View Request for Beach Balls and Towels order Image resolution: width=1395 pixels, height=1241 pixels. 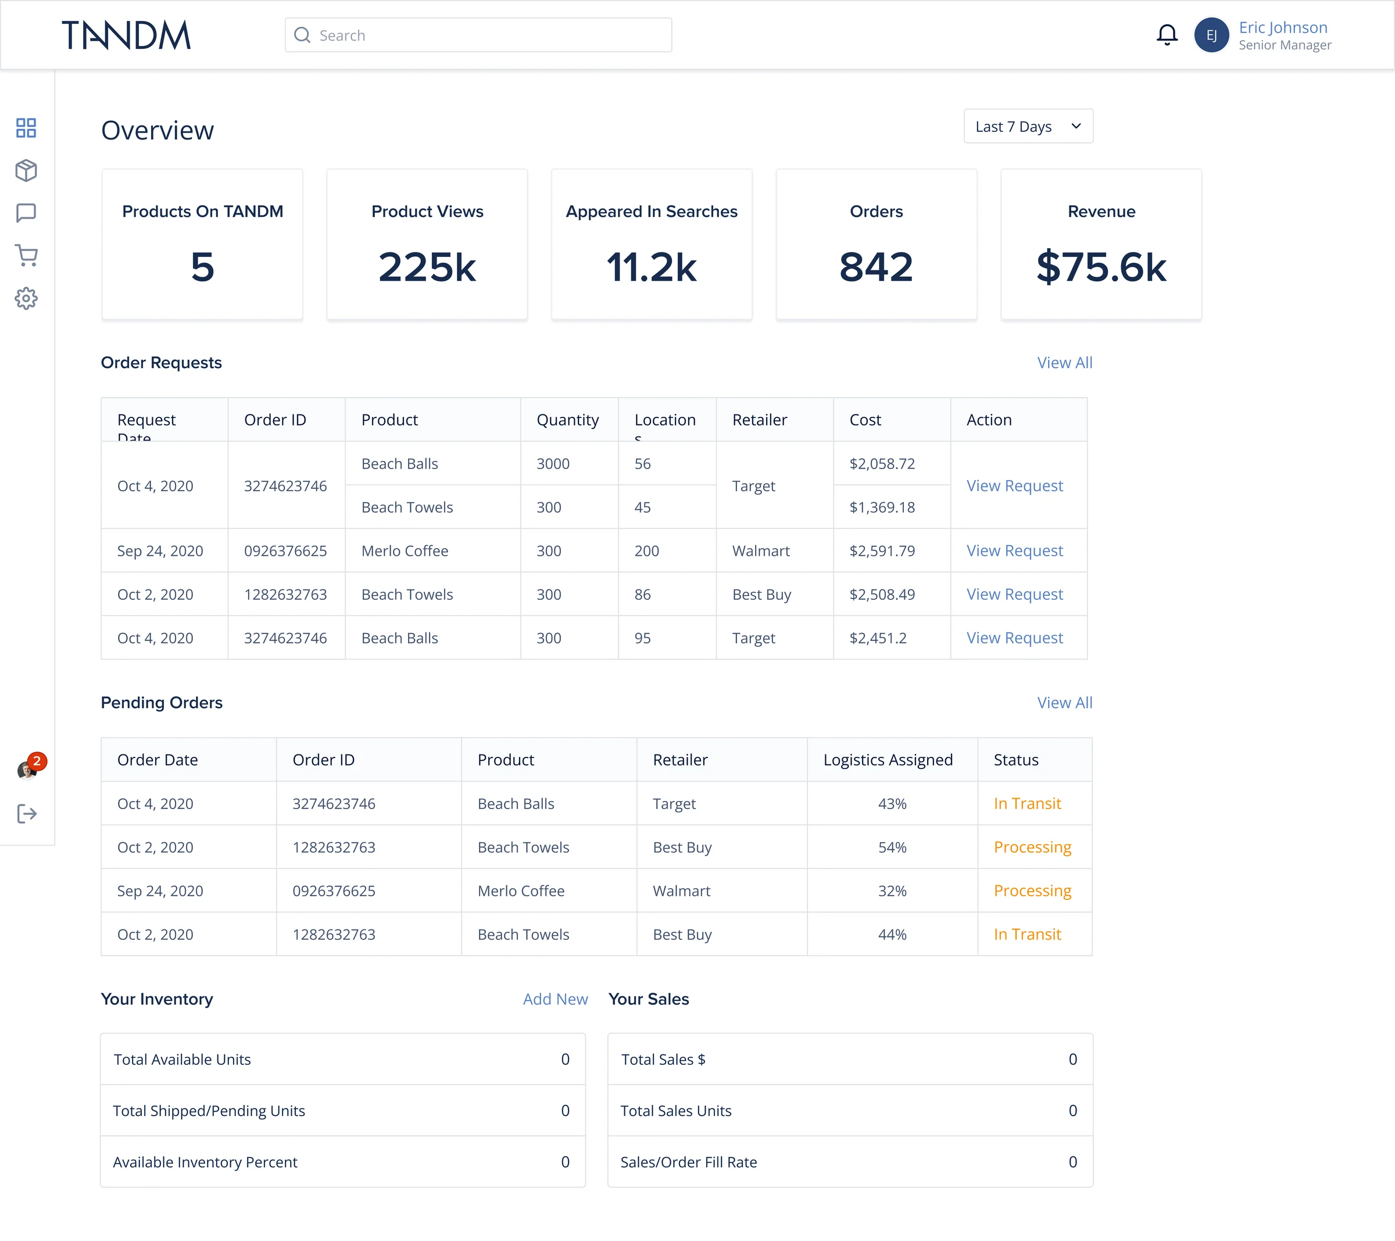point(1014,485)
